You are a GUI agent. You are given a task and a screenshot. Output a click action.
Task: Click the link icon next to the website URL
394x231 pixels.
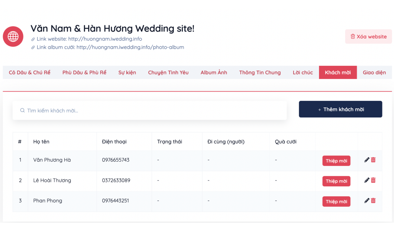33,39
